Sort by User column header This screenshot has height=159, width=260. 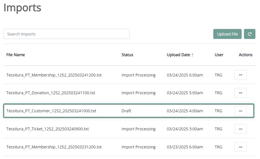click(x=219, y=55)
